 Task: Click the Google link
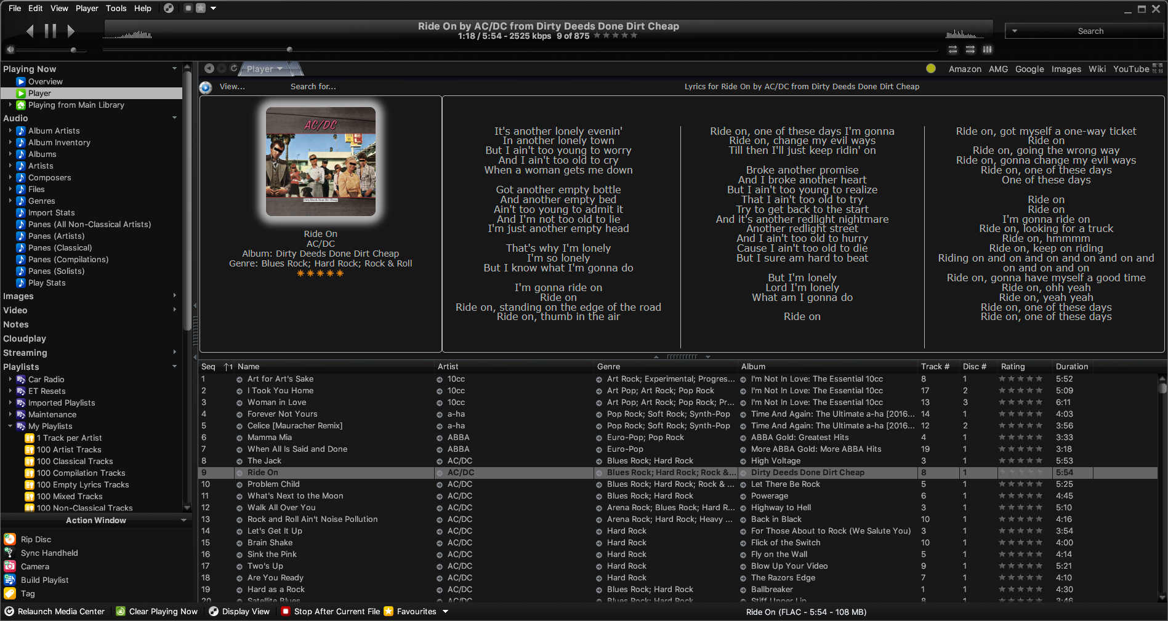(x=1029, y=69)
